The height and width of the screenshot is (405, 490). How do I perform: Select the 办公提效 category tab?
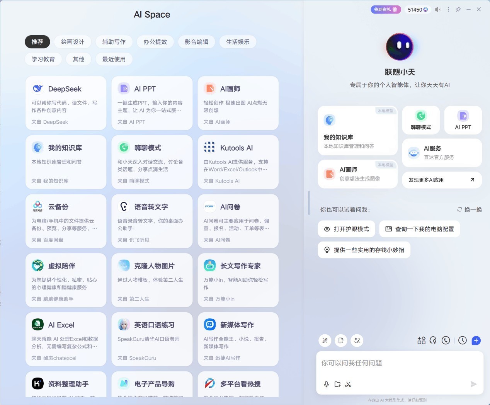(x=155, y=42)
